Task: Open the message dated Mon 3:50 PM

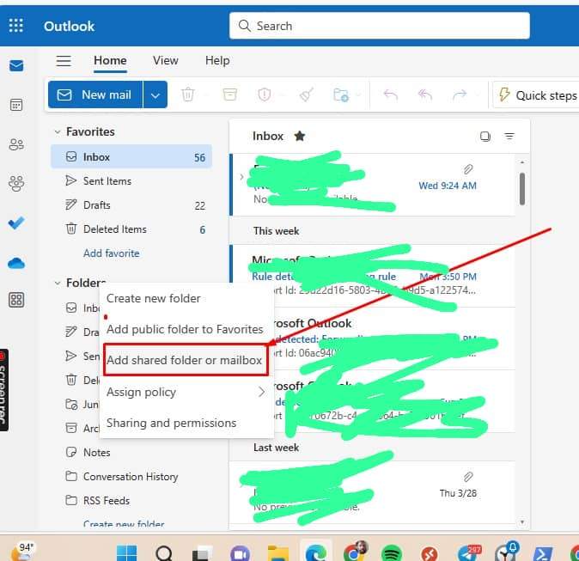Action: tap(373, 276)
